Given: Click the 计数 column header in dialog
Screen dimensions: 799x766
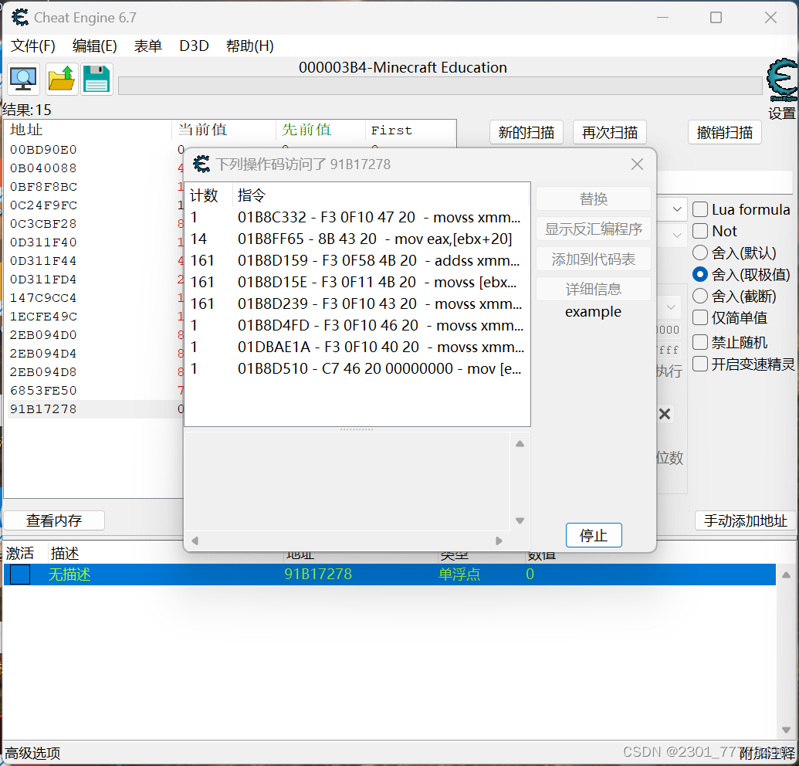Looking at the screenshot, I should point(208,195).
